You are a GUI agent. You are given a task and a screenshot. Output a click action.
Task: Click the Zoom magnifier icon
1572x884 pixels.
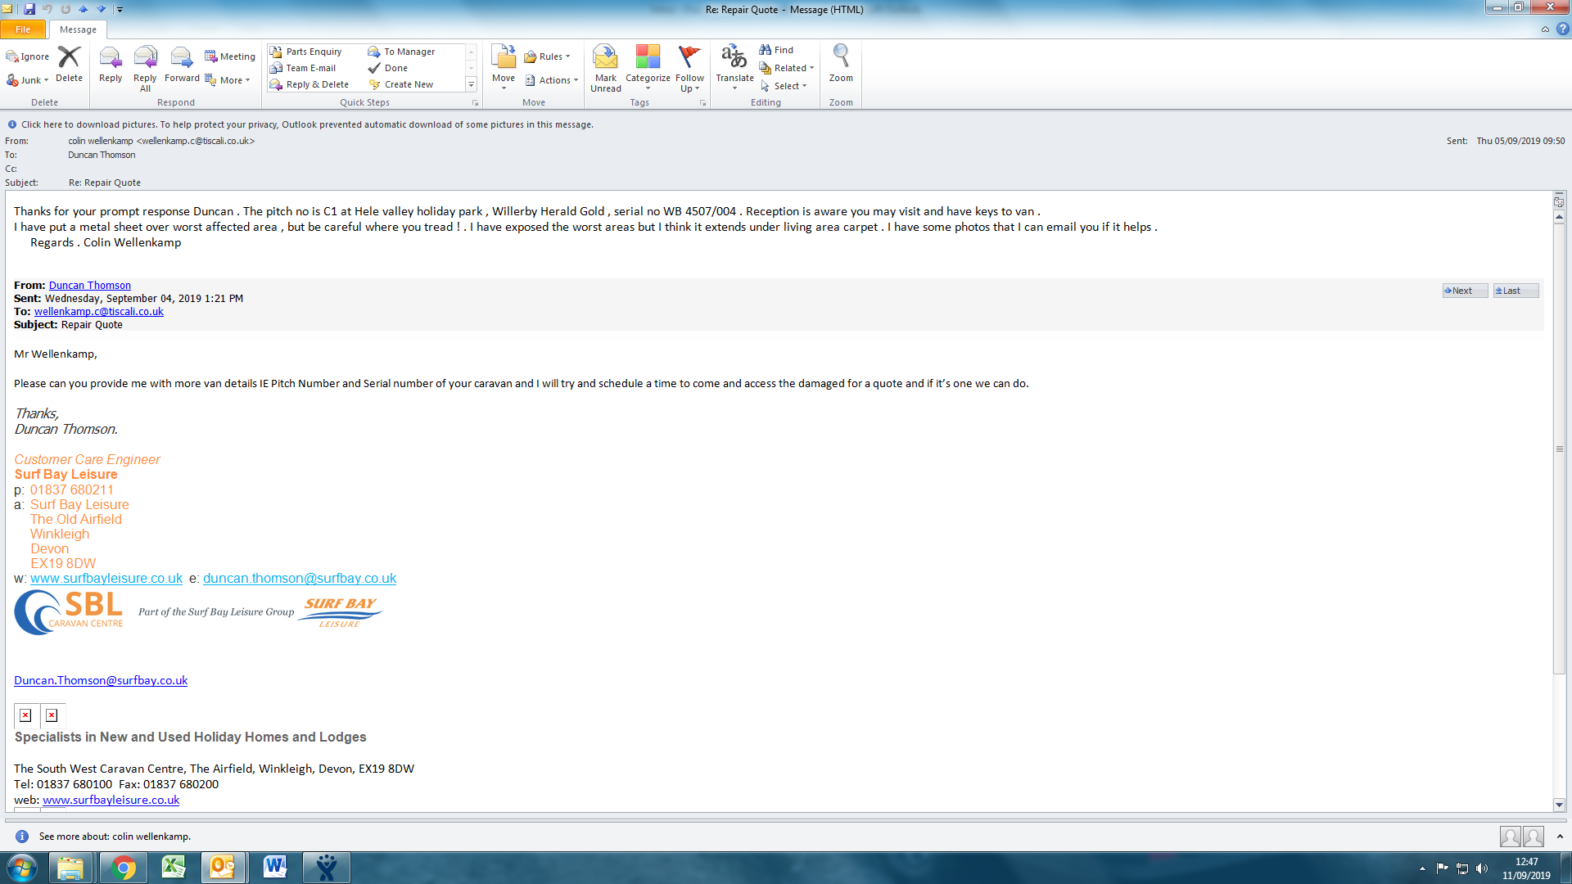point(841,64)
